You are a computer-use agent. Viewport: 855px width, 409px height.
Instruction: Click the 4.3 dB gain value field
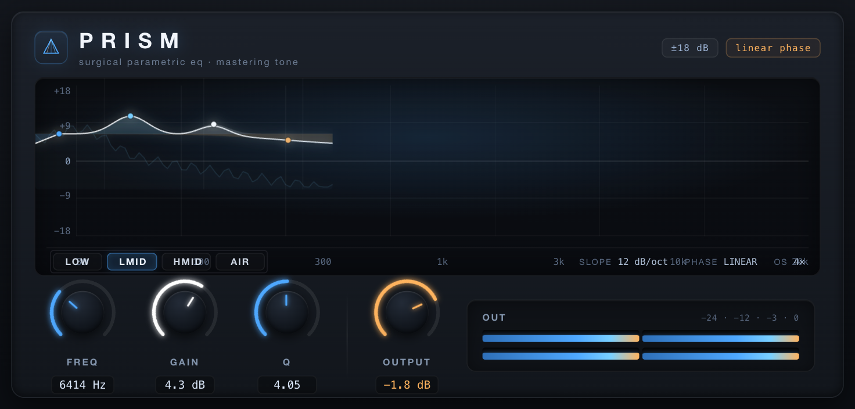click(185, 385)
